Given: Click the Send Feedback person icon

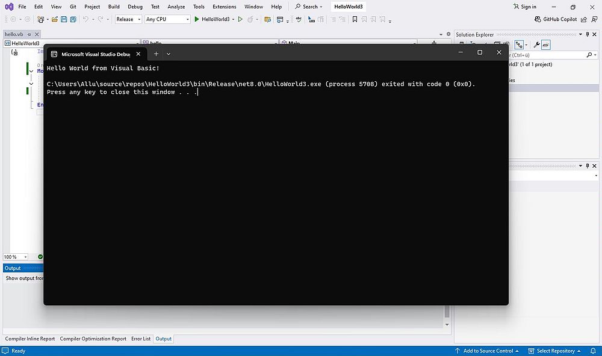Looking at the screenshot, I should point(594,19).
